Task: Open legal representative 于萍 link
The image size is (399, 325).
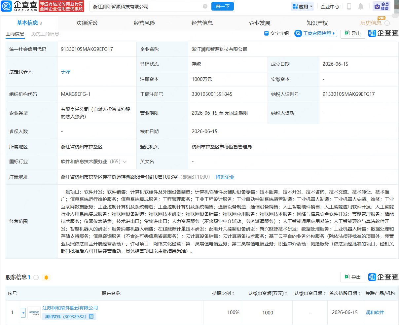Action: click(66, 72)
